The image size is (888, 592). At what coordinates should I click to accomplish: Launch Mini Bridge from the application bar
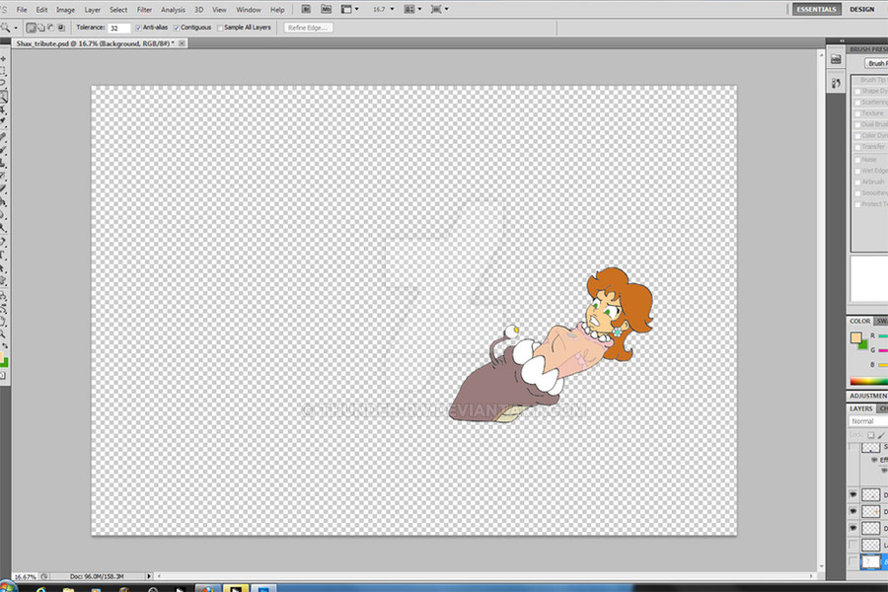tap(327, 9)
